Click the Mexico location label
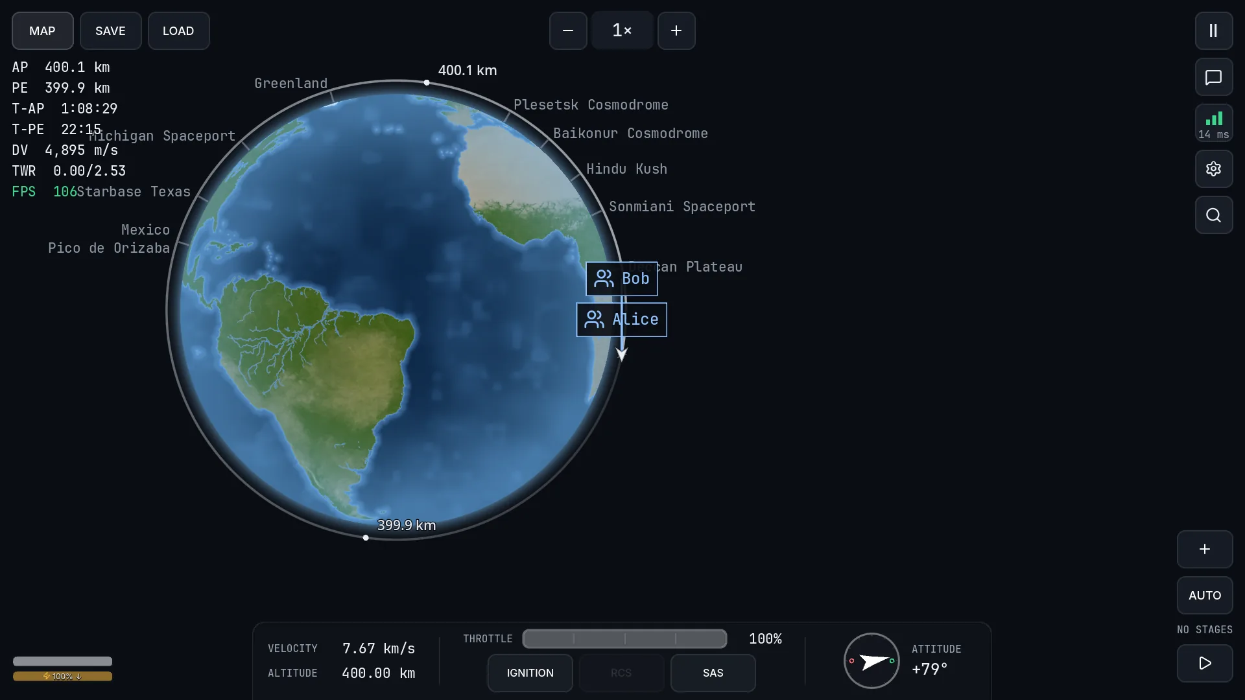This screenshot has height=700, width=1245. click(145, 230)
